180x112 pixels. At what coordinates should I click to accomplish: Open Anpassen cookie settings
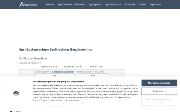point(159,91)
